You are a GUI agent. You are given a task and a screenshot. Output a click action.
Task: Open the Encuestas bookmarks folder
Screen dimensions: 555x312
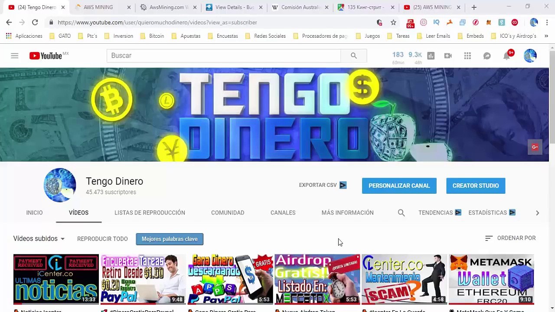(x=223, y=36)
